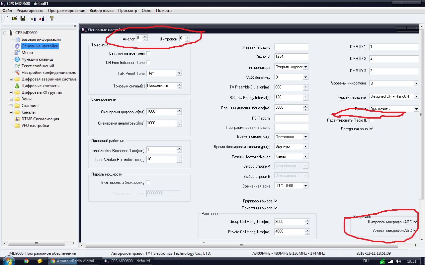This screenshot has height=265, width=425.
Task: Click the TX Preamble Duration value field
Action: (290, 87)
